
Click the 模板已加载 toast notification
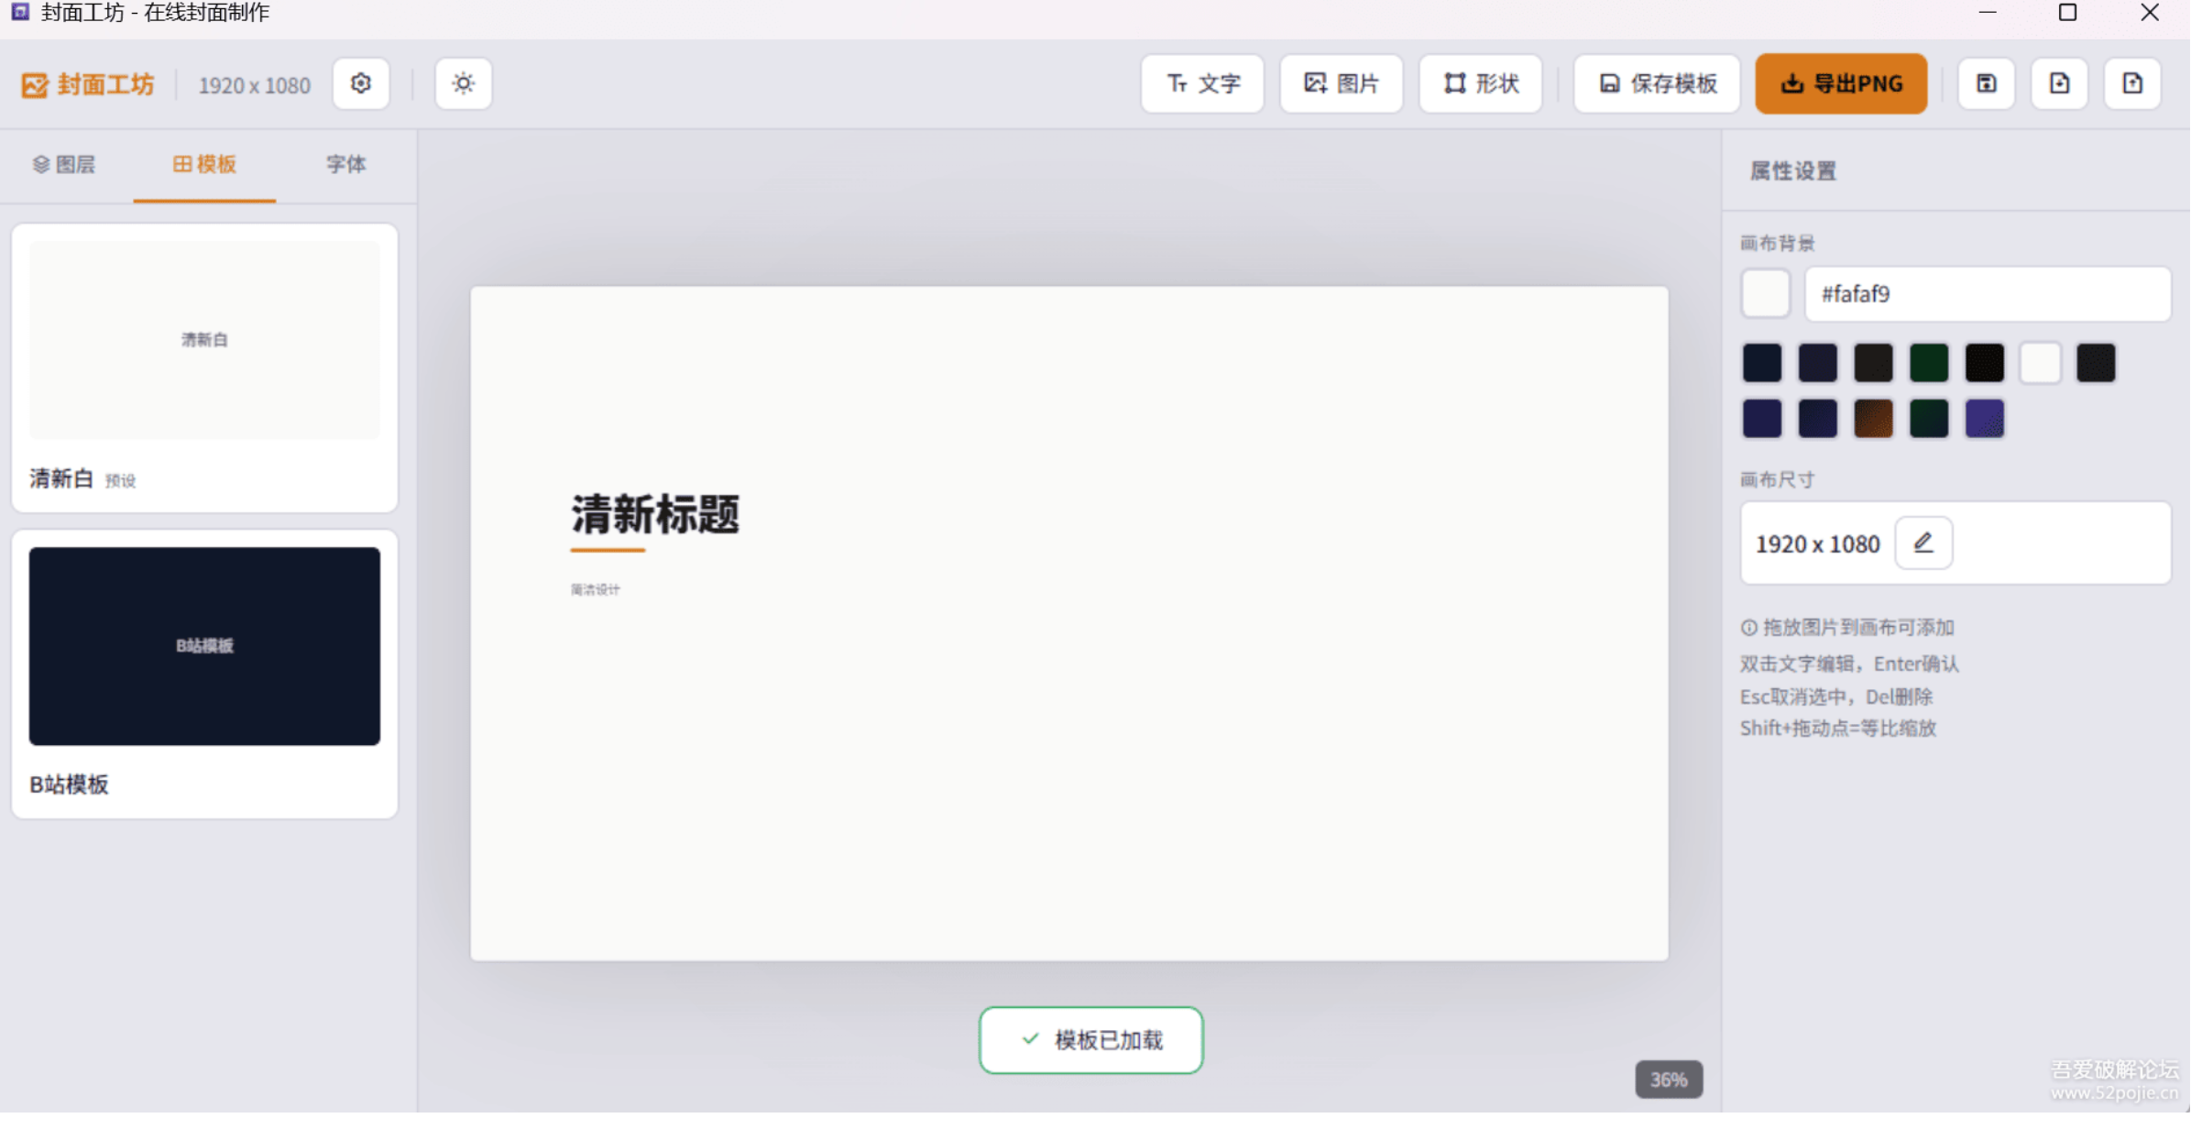tap(1090, 1041)
